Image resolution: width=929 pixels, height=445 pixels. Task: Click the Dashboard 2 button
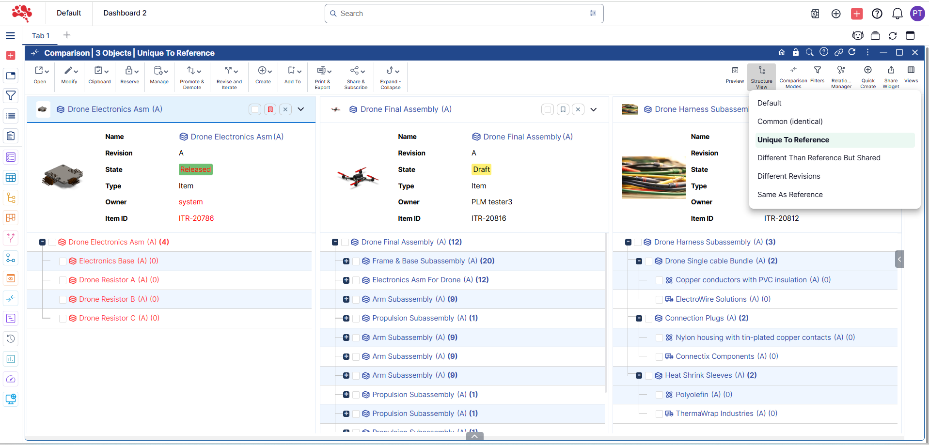click(x=125, y=13)
